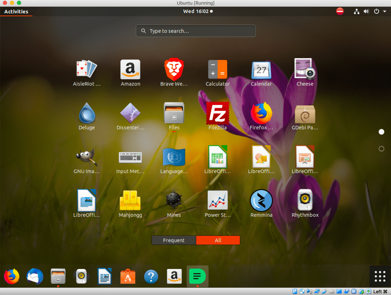Screen dimensions: 391x295
Task: Switch to the Frequent apps view
Action: (174, 240)
